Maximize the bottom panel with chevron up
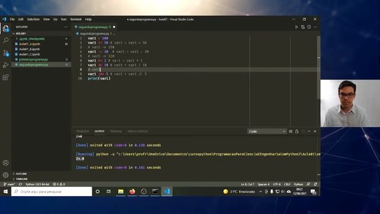 [309, 131]
